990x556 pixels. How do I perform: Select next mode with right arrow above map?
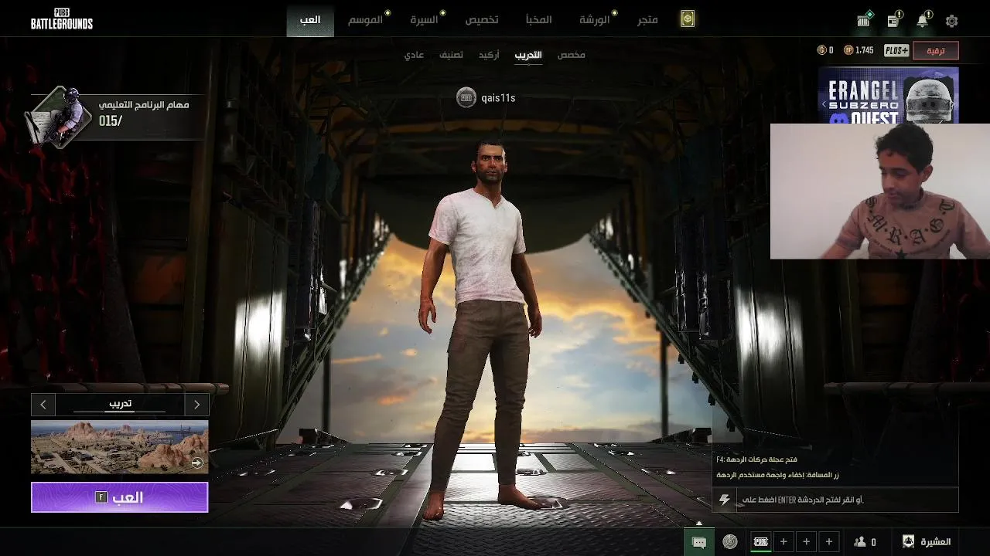point(197,405)
